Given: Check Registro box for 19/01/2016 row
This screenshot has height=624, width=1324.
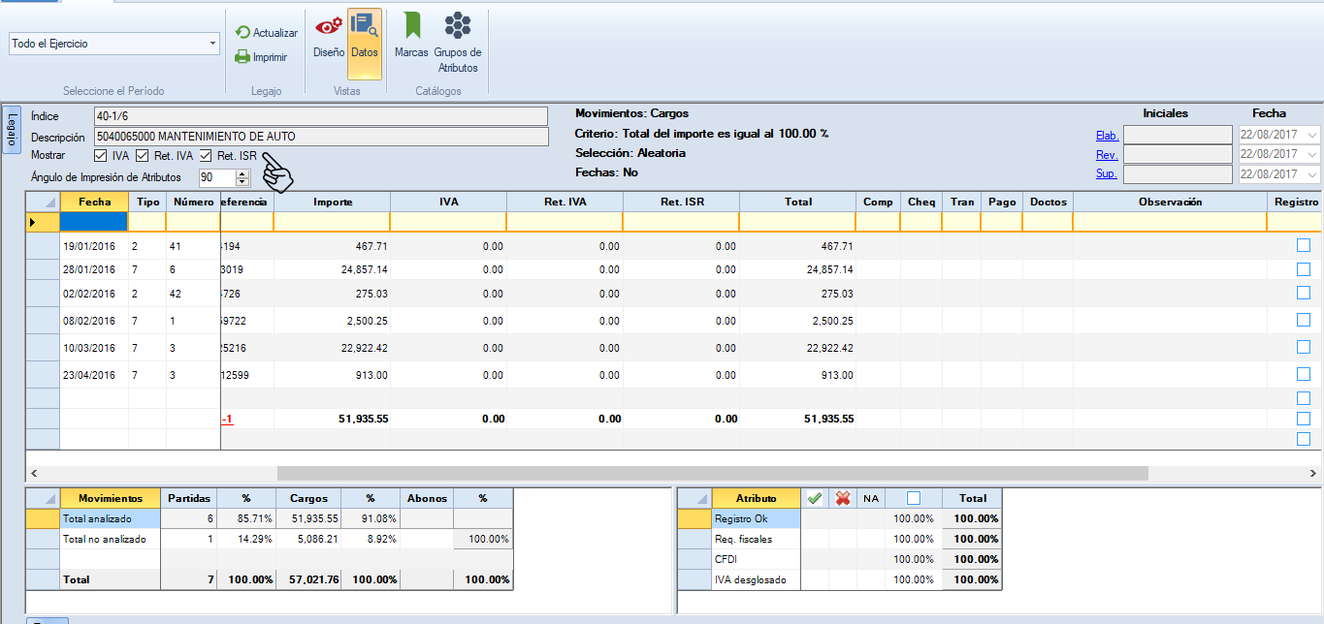Looking at the screenshot, I should pos(1303,246).
